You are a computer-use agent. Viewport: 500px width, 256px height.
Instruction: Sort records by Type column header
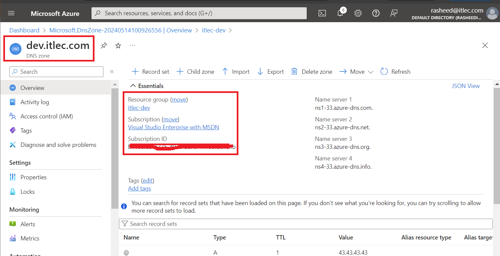coord(219,237)
